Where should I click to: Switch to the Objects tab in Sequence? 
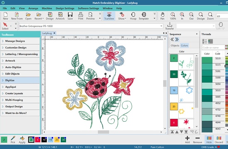175,46
